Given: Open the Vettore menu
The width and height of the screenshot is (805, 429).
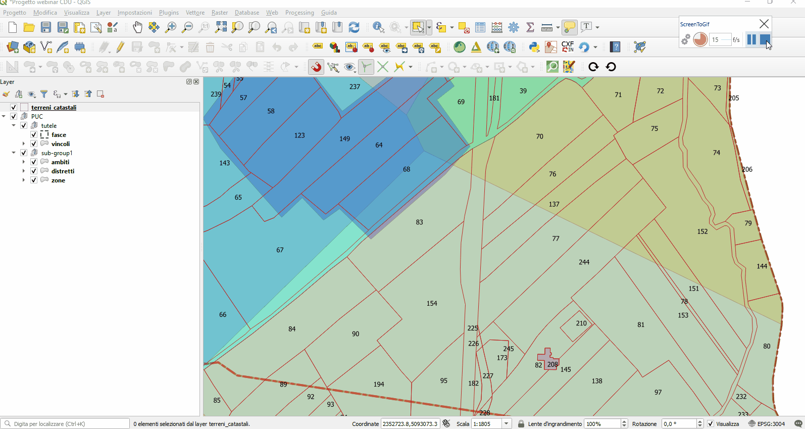Looking at the screenshot, I should coord(195,13).
